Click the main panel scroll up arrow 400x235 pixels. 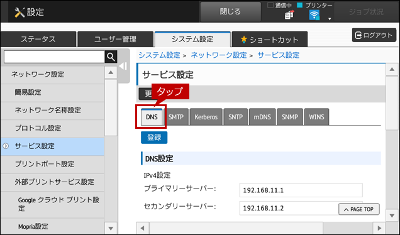point(392,70)
